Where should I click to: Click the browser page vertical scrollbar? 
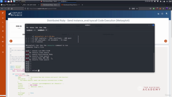(171, 24)
